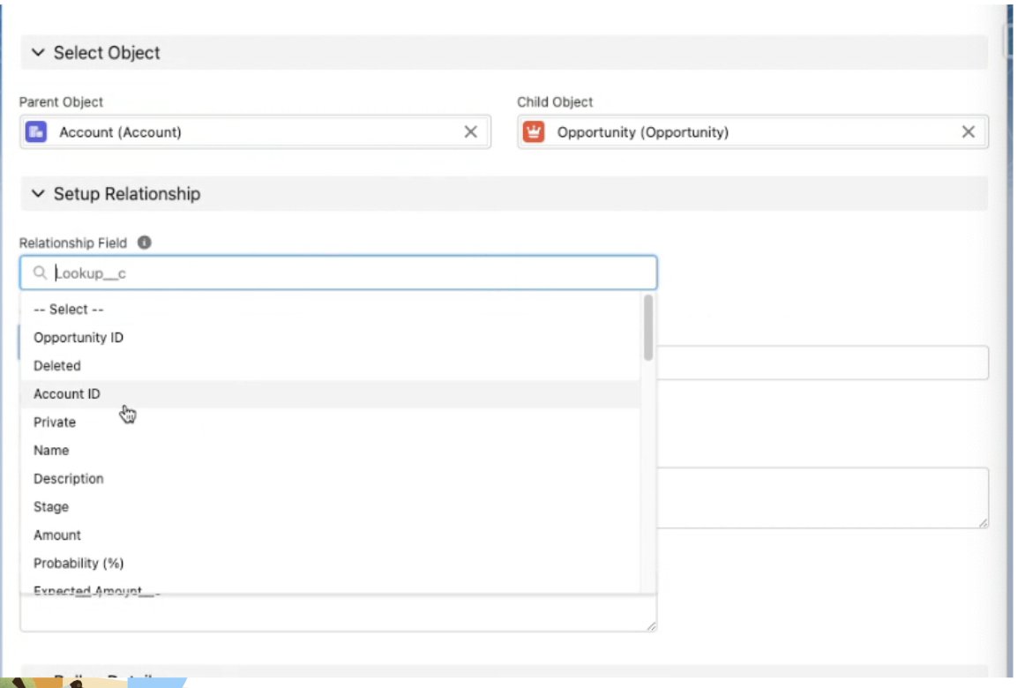
Task: Pick 'Account ID' in the dropdown
Action: 330,394
